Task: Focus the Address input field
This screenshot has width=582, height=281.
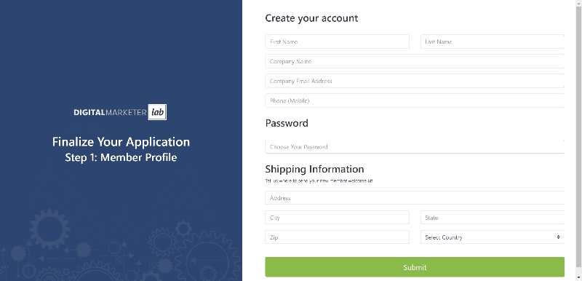Action: (415, 198)
